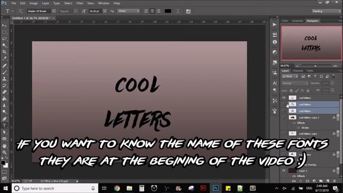Viewport: 343px width, 193px height.
Task: Click the text color swatch
Action: [168, 11]
